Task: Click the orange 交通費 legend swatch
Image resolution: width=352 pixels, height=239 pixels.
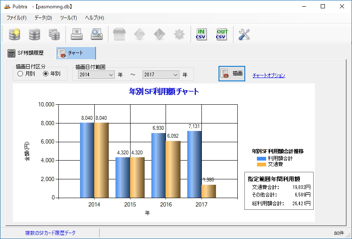Action: pyautogui.click(x=261, y=164)
